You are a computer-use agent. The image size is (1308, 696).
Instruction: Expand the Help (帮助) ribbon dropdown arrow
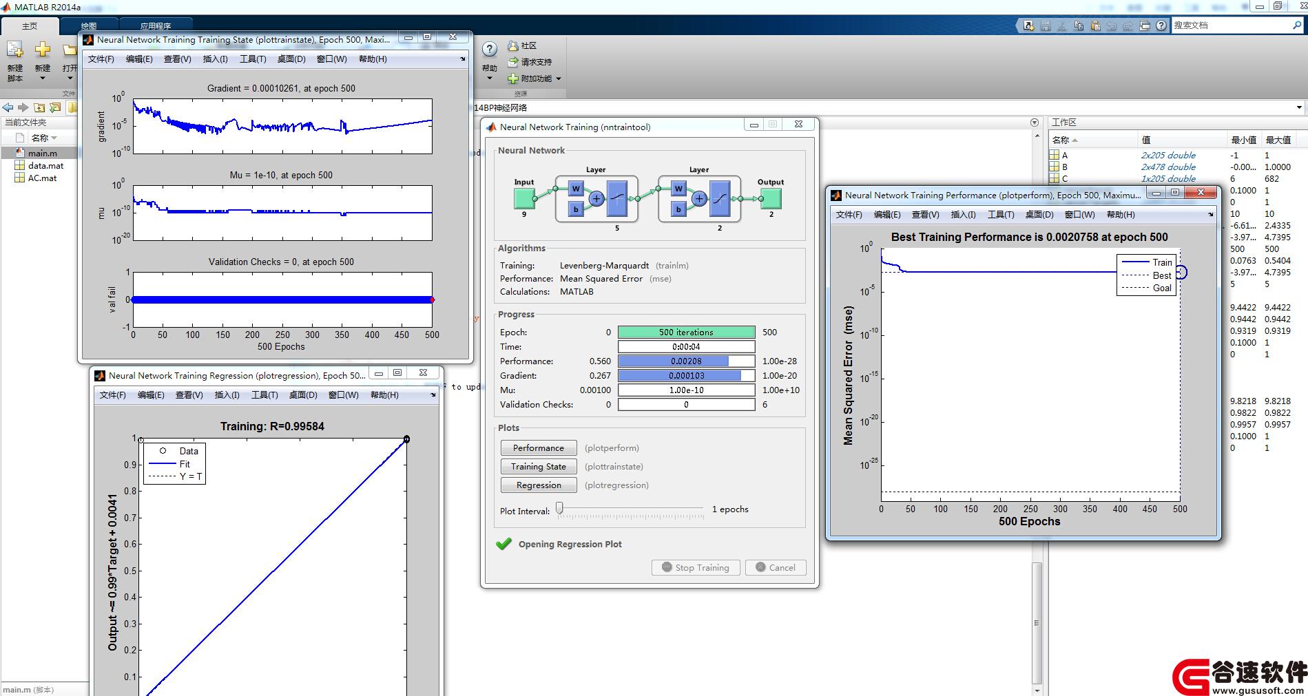pyautogui.click(x=490, y=78)
